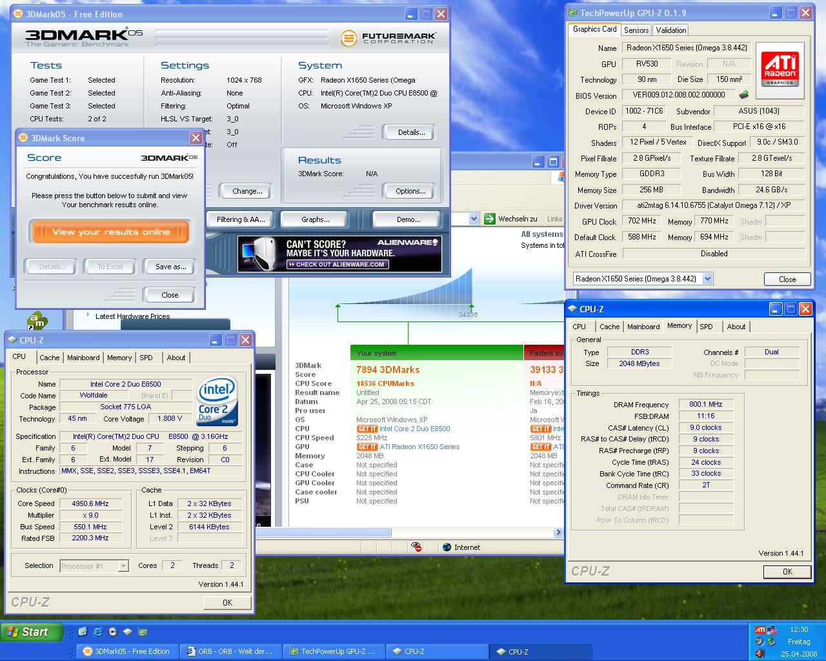The image size is (826, 661).
Task: Click the GPU-Z BIOS save chip icon
Action: point(744,95)
